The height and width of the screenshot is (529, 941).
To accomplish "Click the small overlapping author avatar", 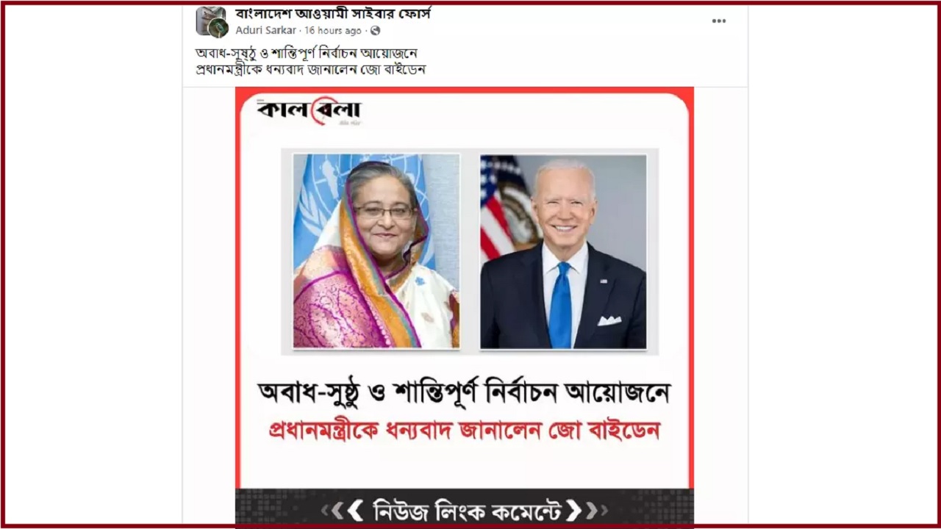I will 218,28.
